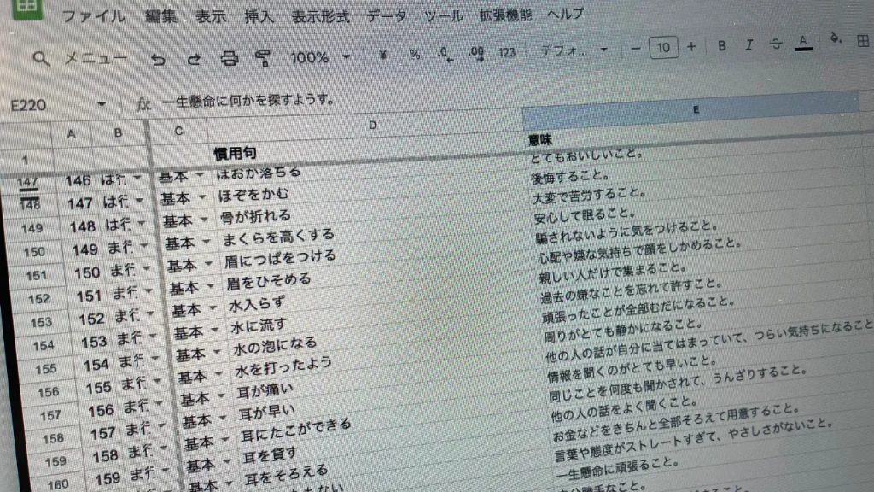Click the undo arrow icon

point(157,59)
